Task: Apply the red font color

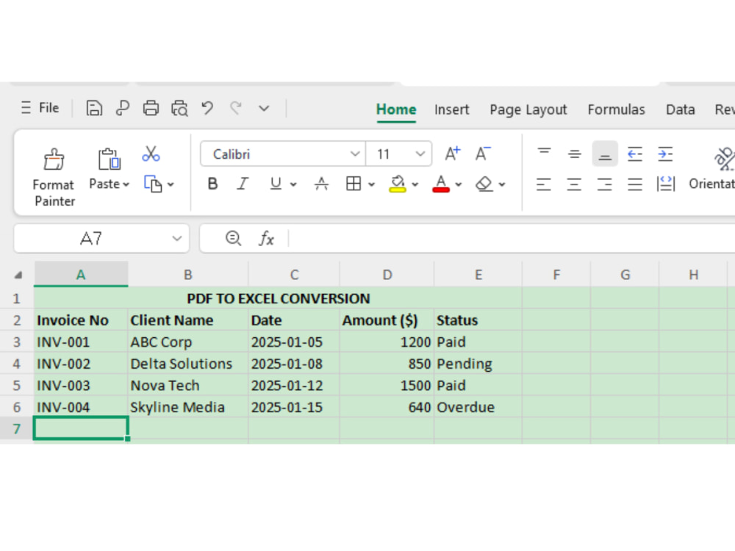Action: click(x=440, y=184)
